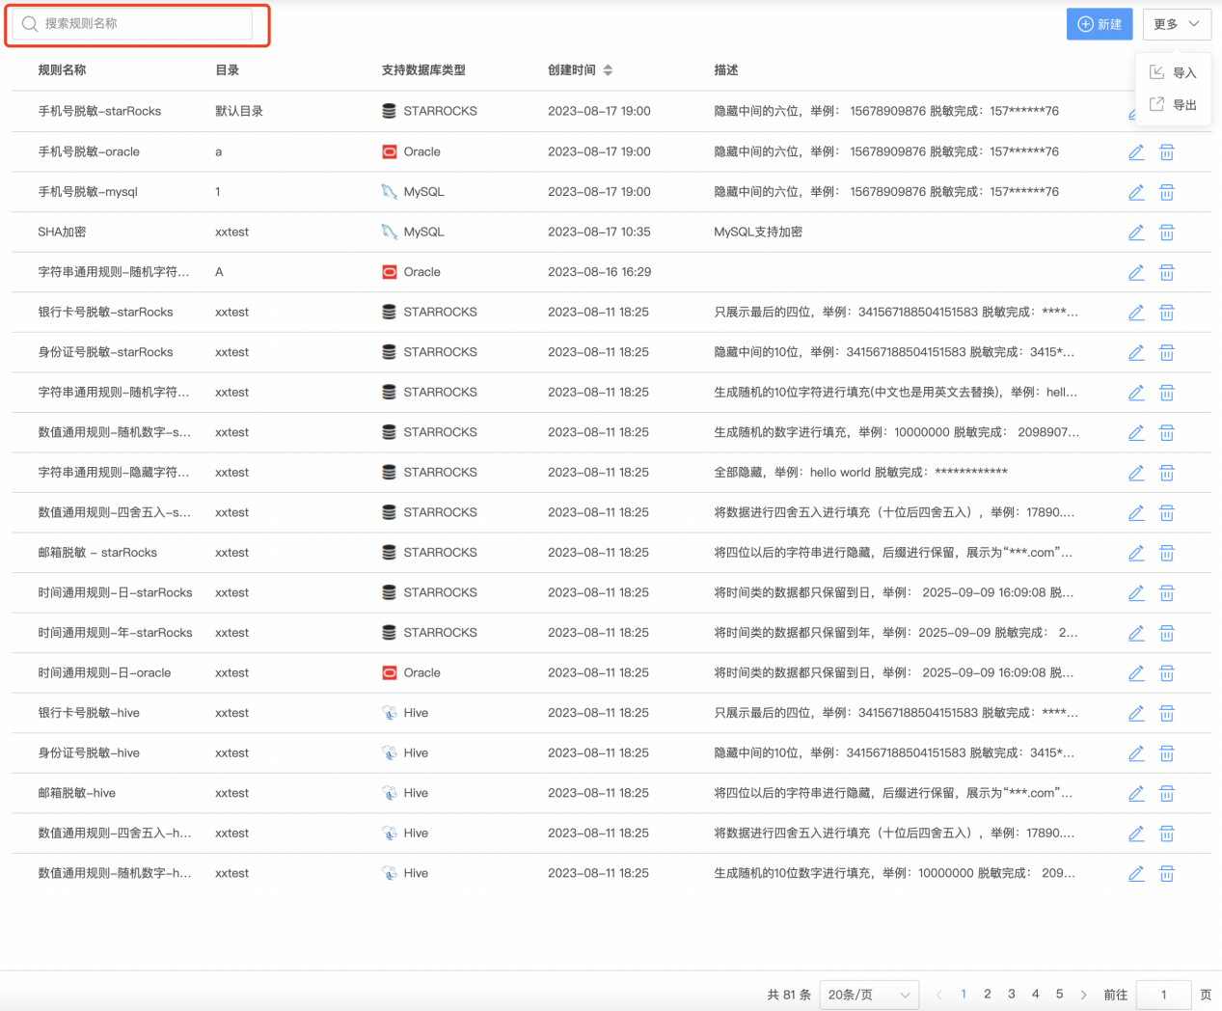This screenshot has width=1222, height=1011.
Task: Edit the 身份证号脱敏-hive rule
Action: pyautogui.click(x=1136, y=753)
